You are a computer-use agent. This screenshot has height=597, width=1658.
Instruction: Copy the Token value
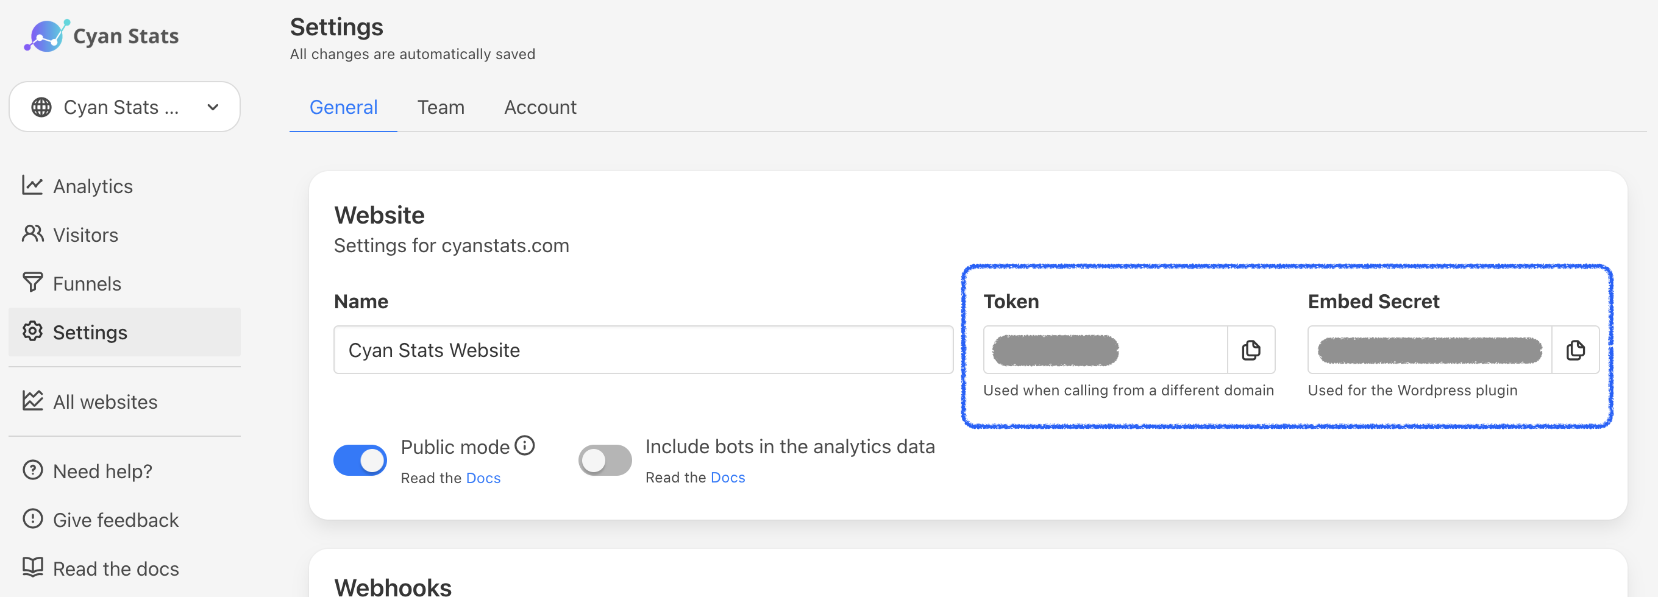pyautogui.click(x=1250, y=350)
